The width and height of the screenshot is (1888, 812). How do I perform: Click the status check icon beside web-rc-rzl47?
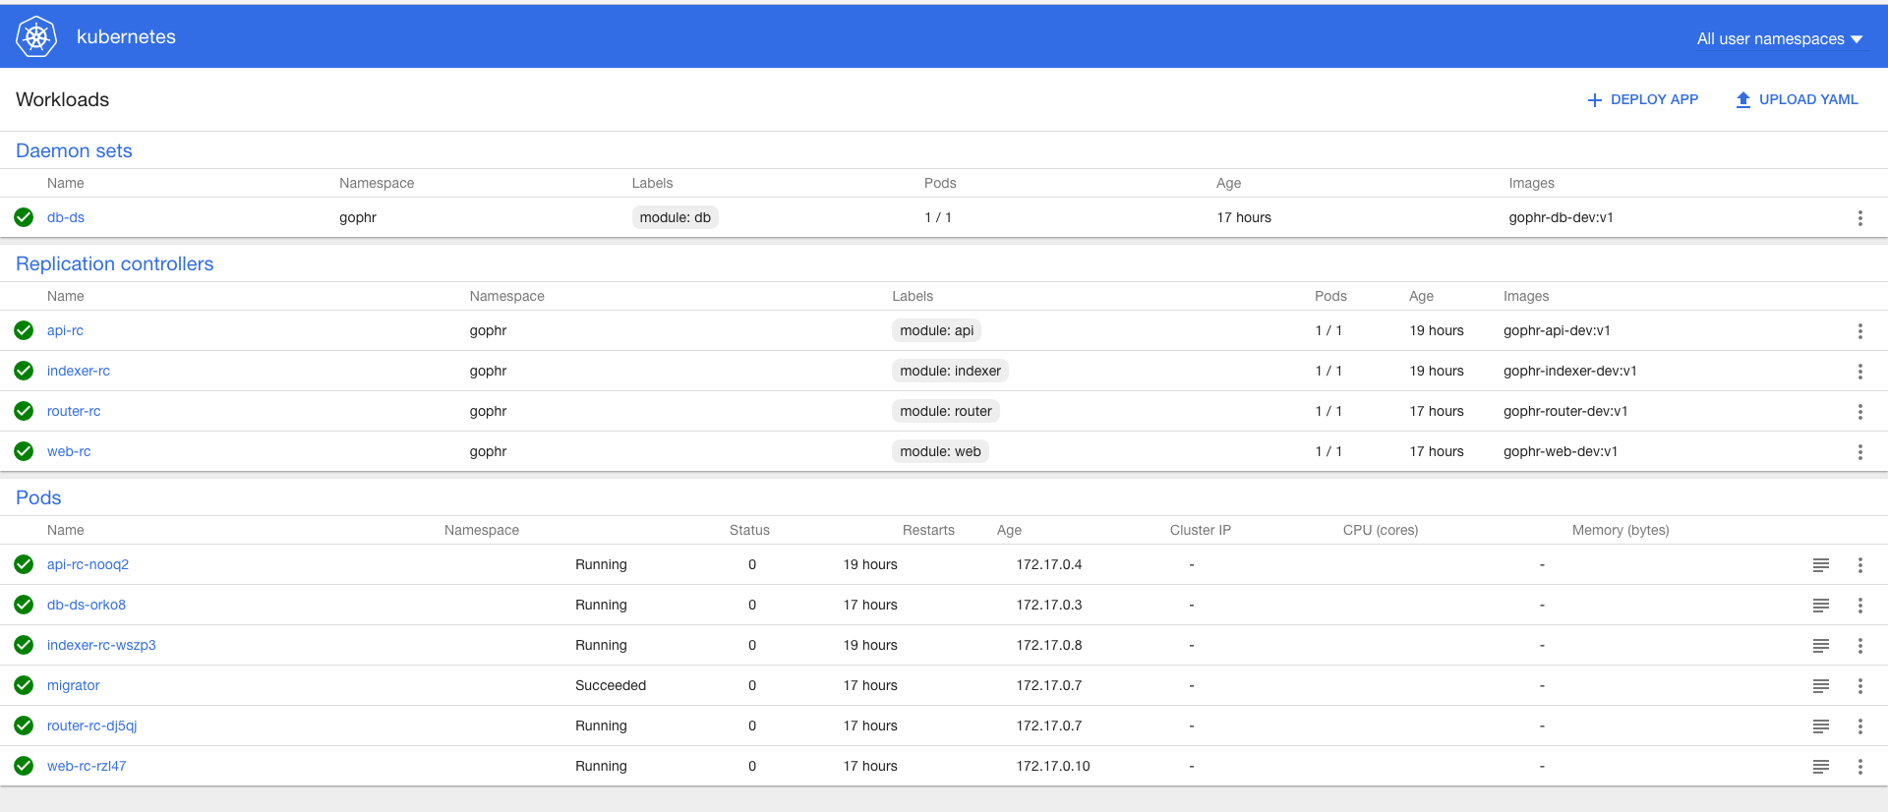24,766
